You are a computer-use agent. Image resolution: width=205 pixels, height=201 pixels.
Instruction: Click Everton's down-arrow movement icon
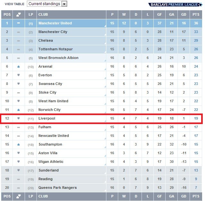[19, 75]
